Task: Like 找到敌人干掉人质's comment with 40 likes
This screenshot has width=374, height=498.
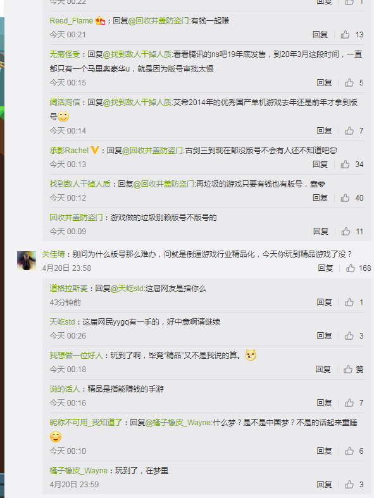Action: click(345, 198)
